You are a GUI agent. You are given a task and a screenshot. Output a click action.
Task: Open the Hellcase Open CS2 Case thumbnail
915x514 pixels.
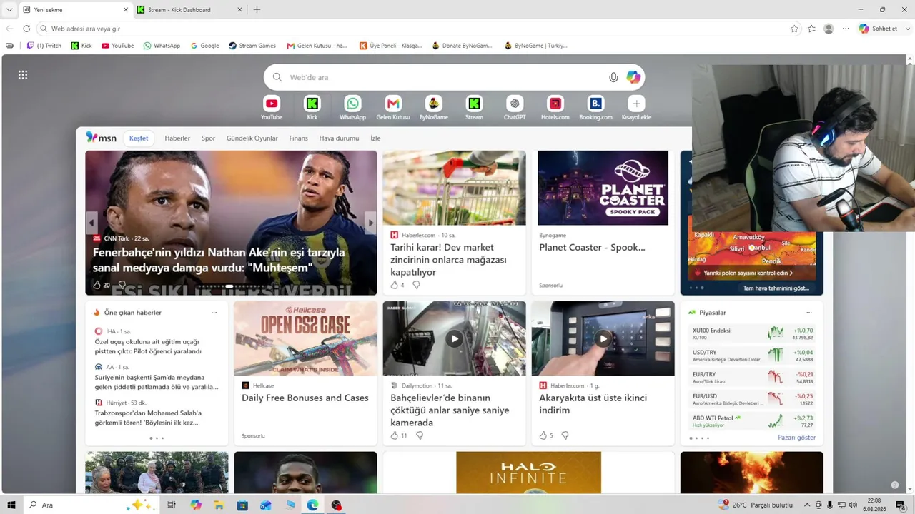305,338
